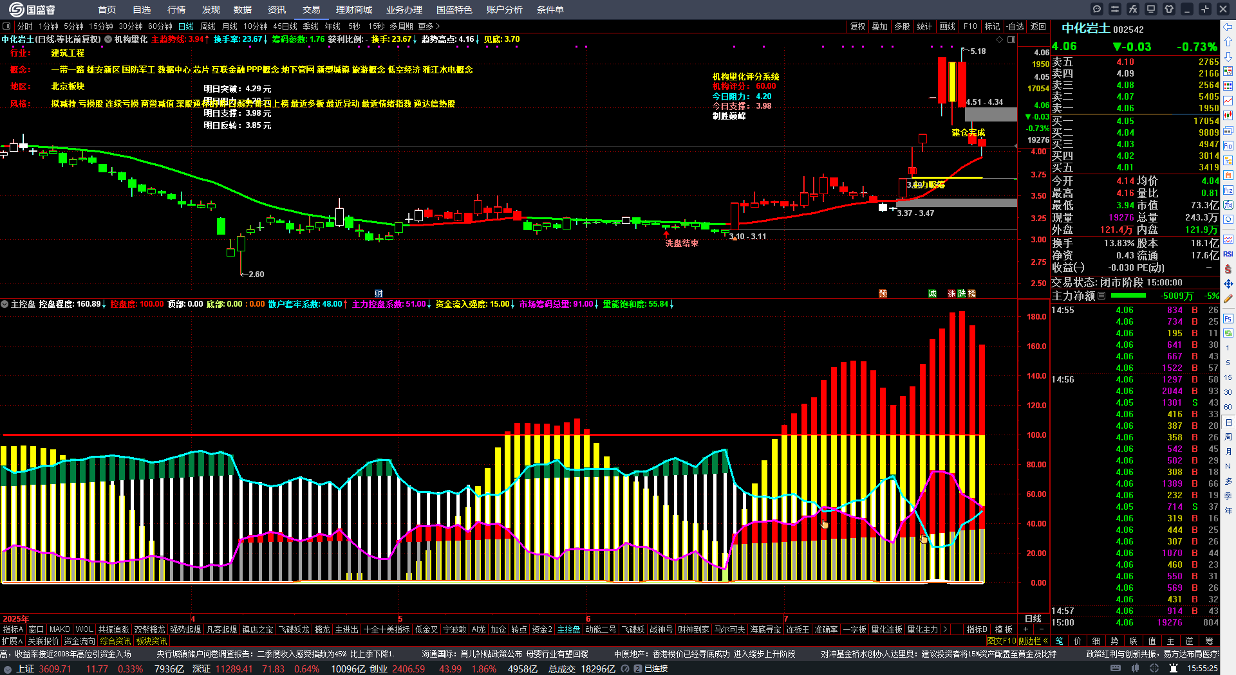Click the keyboard icon in status bar

coord(1115,669)
